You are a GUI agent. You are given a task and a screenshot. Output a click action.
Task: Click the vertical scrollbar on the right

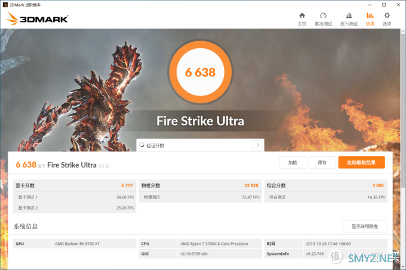[x=403, y=111]
